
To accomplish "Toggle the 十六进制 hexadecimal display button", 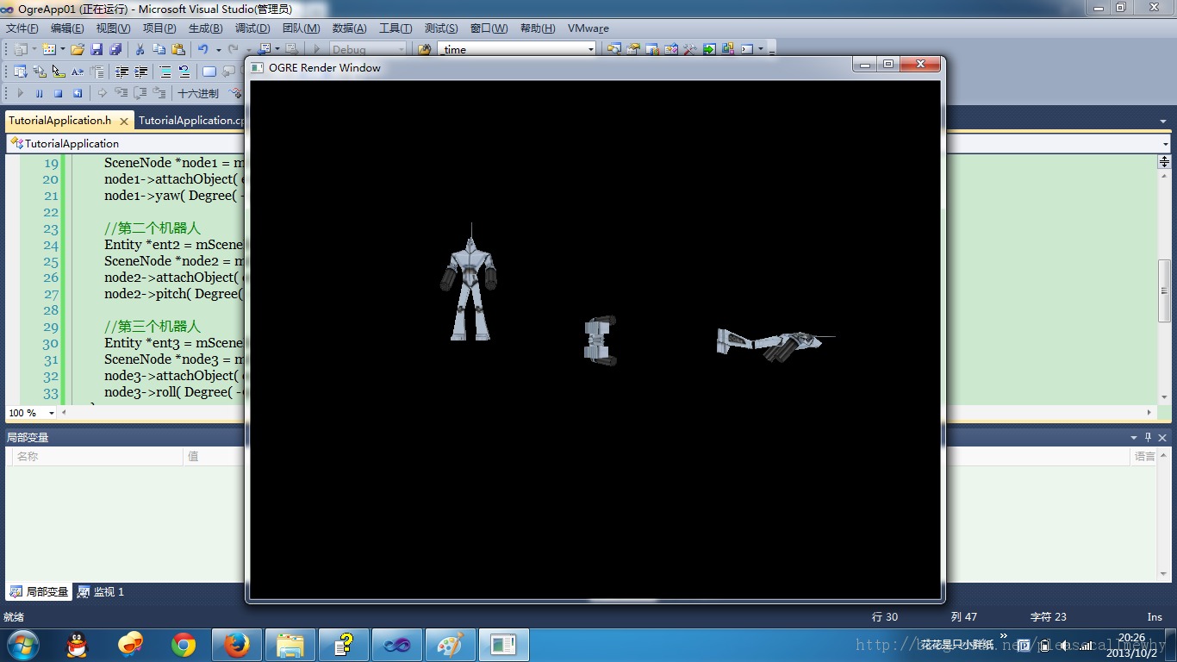I will click(198, 93).
